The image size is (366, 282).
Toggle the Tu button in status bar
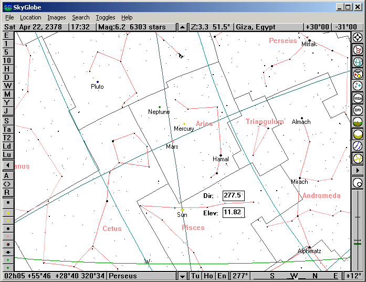[195, 276]
